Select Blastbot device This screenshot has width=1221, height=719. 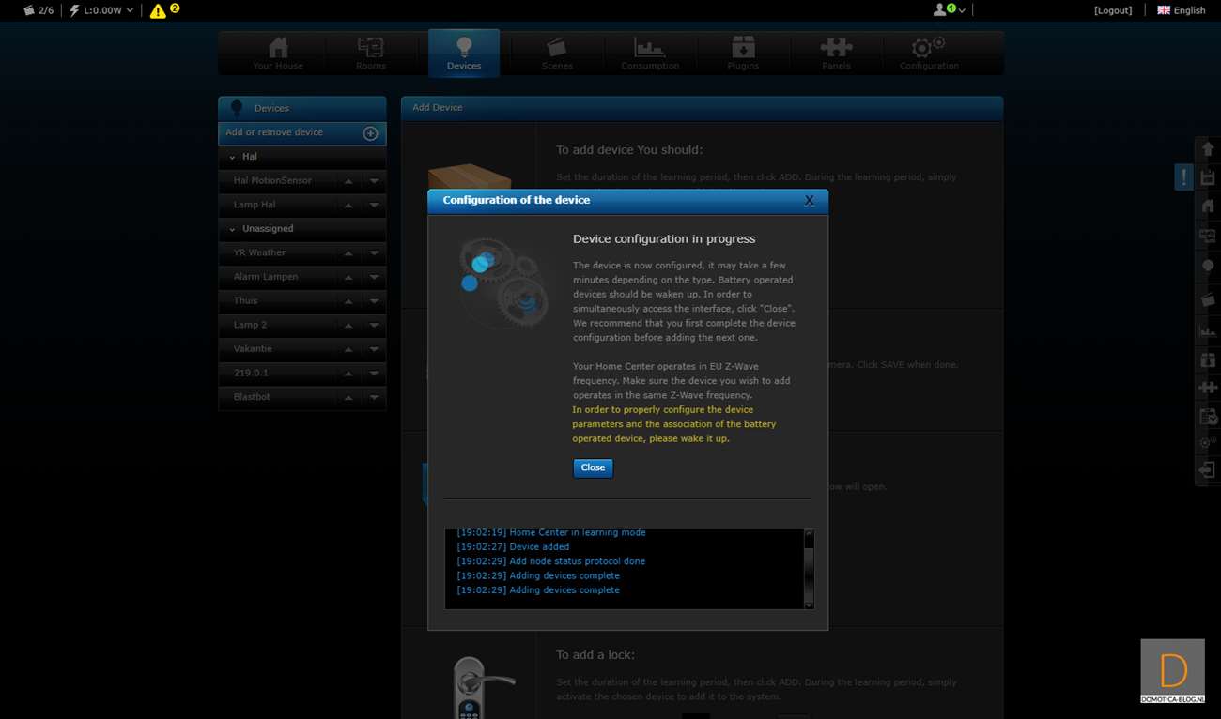click(252, 397)
